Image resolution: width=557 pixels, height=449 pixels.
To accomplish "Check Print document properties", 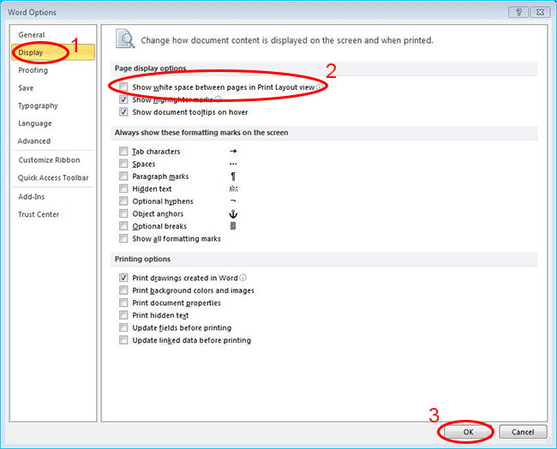I will (123, 302).
